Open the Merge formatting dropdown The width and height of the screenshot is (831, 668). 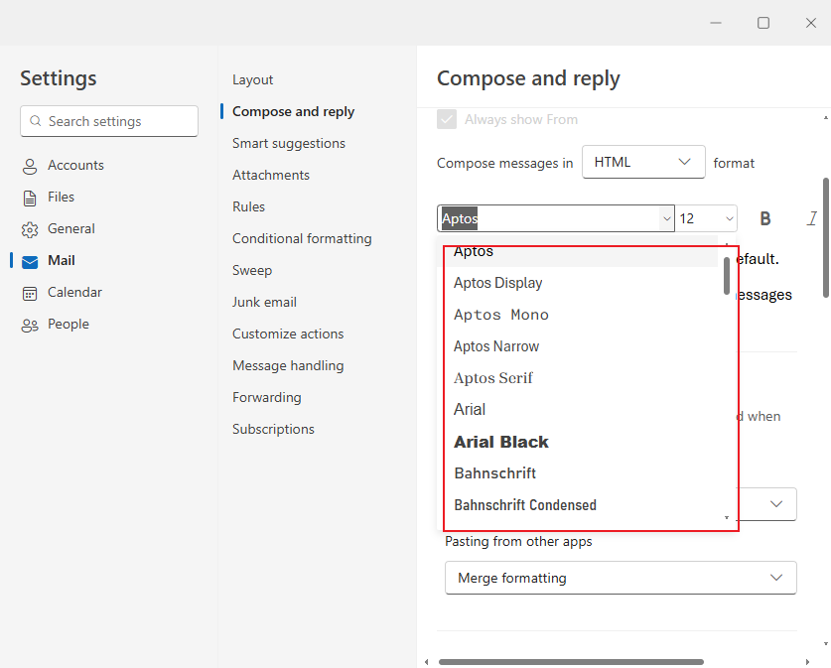tap(621, 578)
